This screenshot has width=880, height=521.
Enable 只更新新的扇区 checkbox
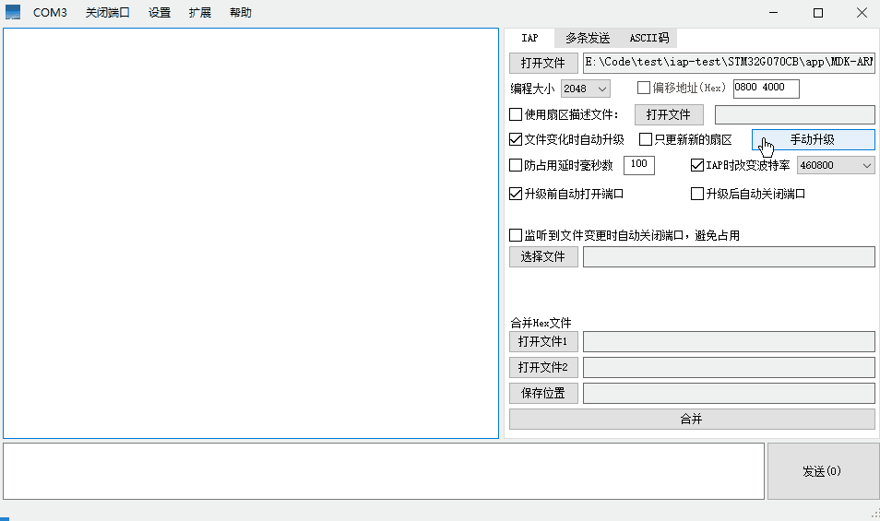pos(646,140)
